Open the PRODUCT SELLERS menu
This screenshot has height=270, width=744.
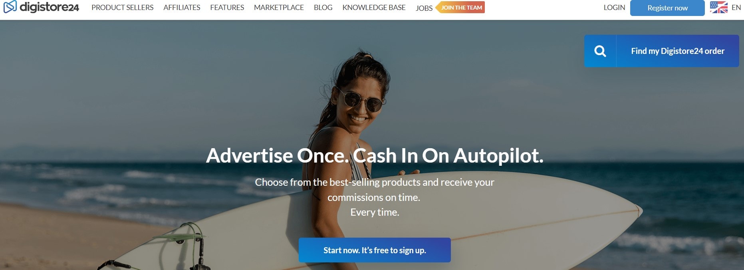click(x=122, y=8)
